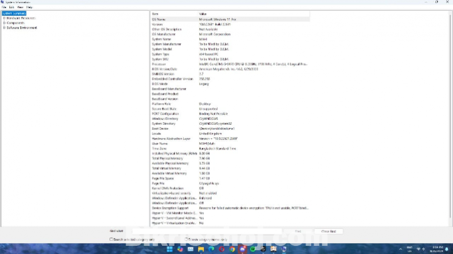Select the OS Name row

click(230, 19)
